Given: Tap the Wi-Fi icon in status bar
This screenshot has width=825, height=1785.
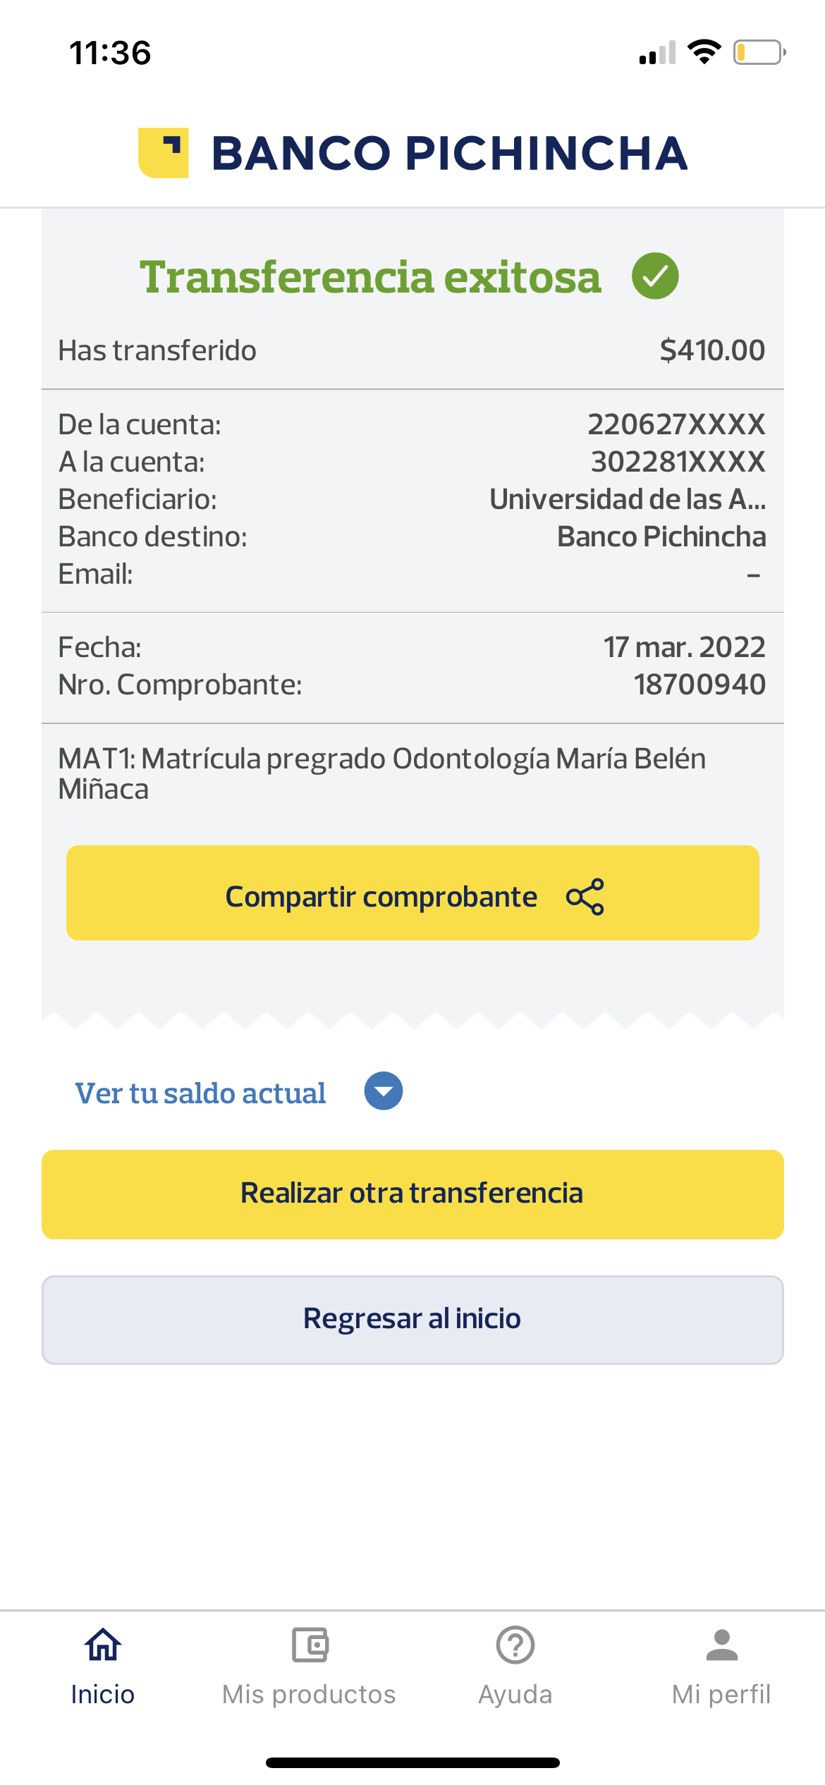Looking at the screenshot, I should (x=704, y=52).
